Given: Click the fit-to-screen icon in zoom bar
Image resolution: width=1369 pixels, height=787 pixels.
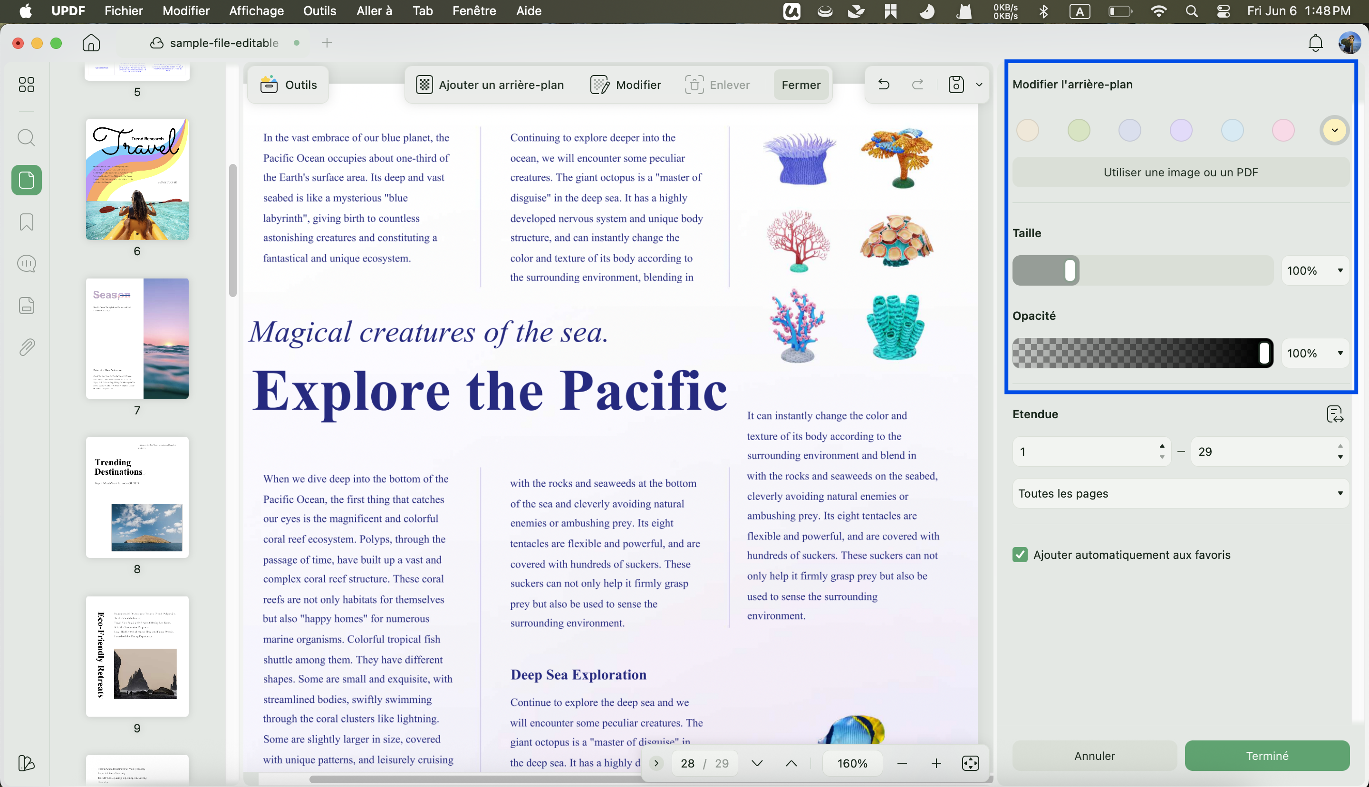Looking at the screenshot, I should 971,763.
